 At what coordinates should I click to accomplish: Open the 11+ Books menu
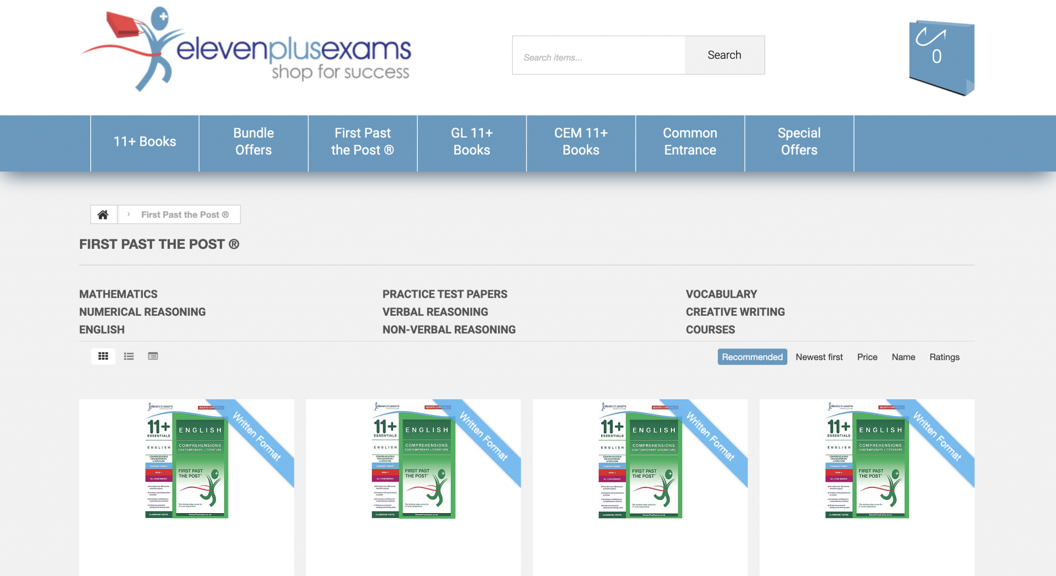pos(144,142)
